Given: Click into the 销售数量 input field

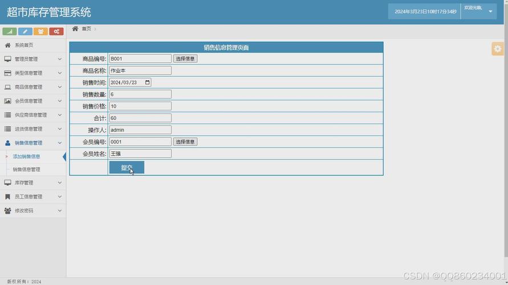Looking at the screenshot, I should [x=140, y=95].
